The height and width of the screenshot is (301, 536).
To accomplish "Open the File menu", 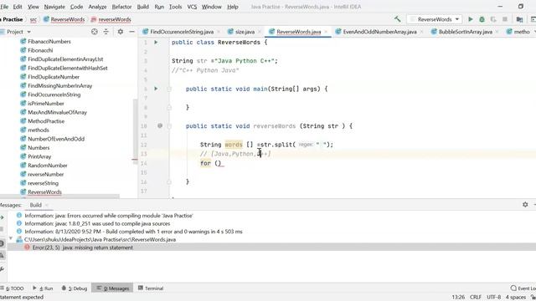I will tap(4, 7).
